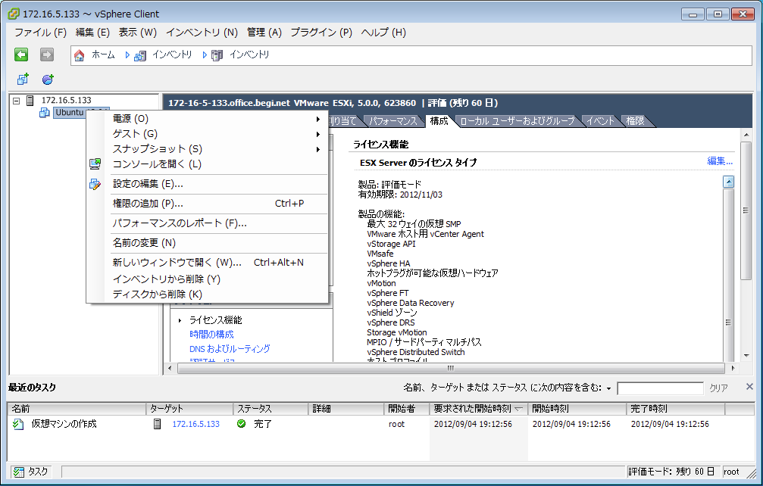763x486 pixels.
Task: Click the grey forward navigation arrow
Action: coord(47,55)
